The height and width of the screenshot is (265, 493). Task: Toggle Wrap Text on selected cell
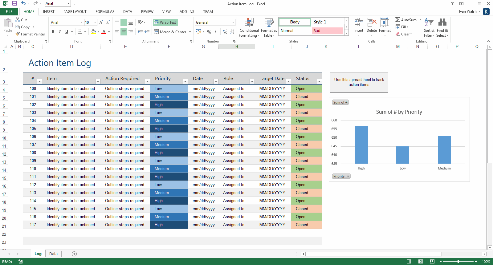point(165,22)
